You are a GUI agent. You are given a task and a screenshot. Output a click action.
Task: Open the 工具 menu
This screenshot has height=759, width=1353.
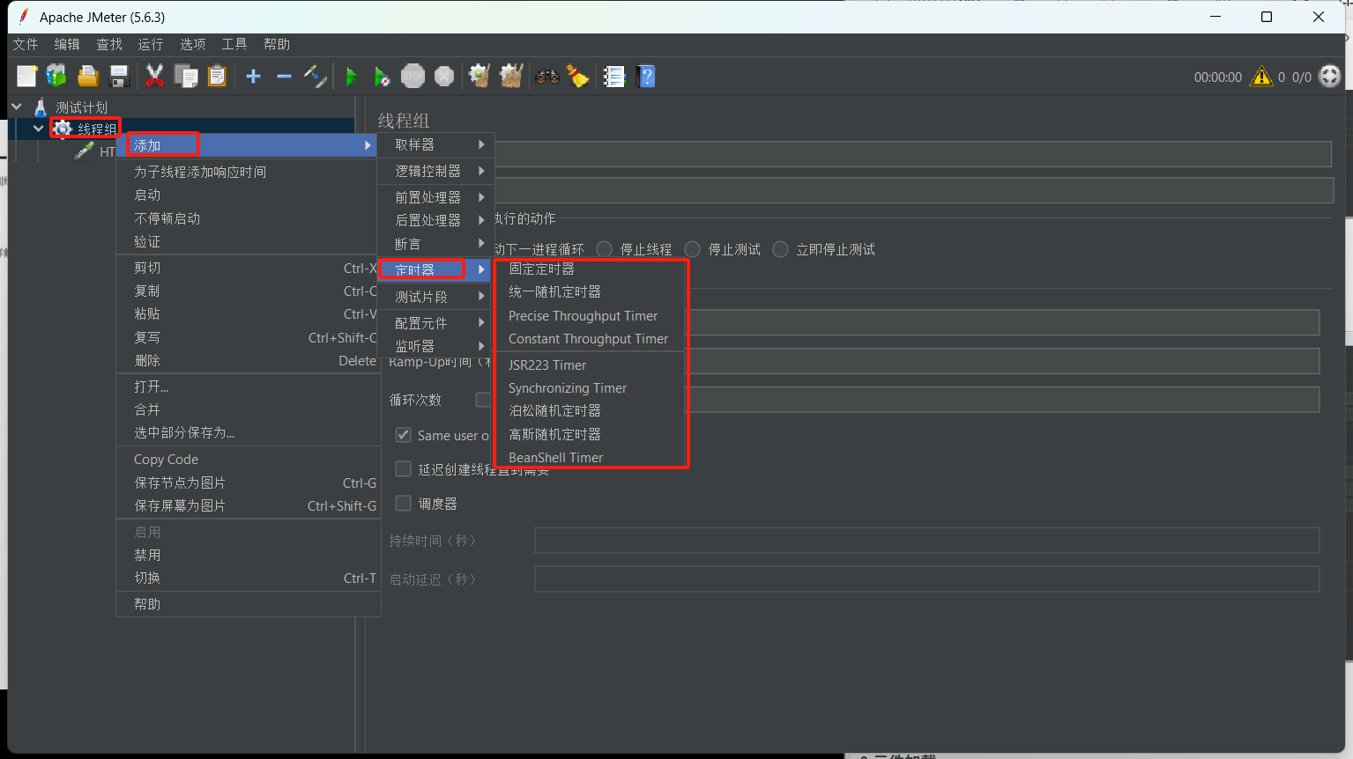coord(234,44)
